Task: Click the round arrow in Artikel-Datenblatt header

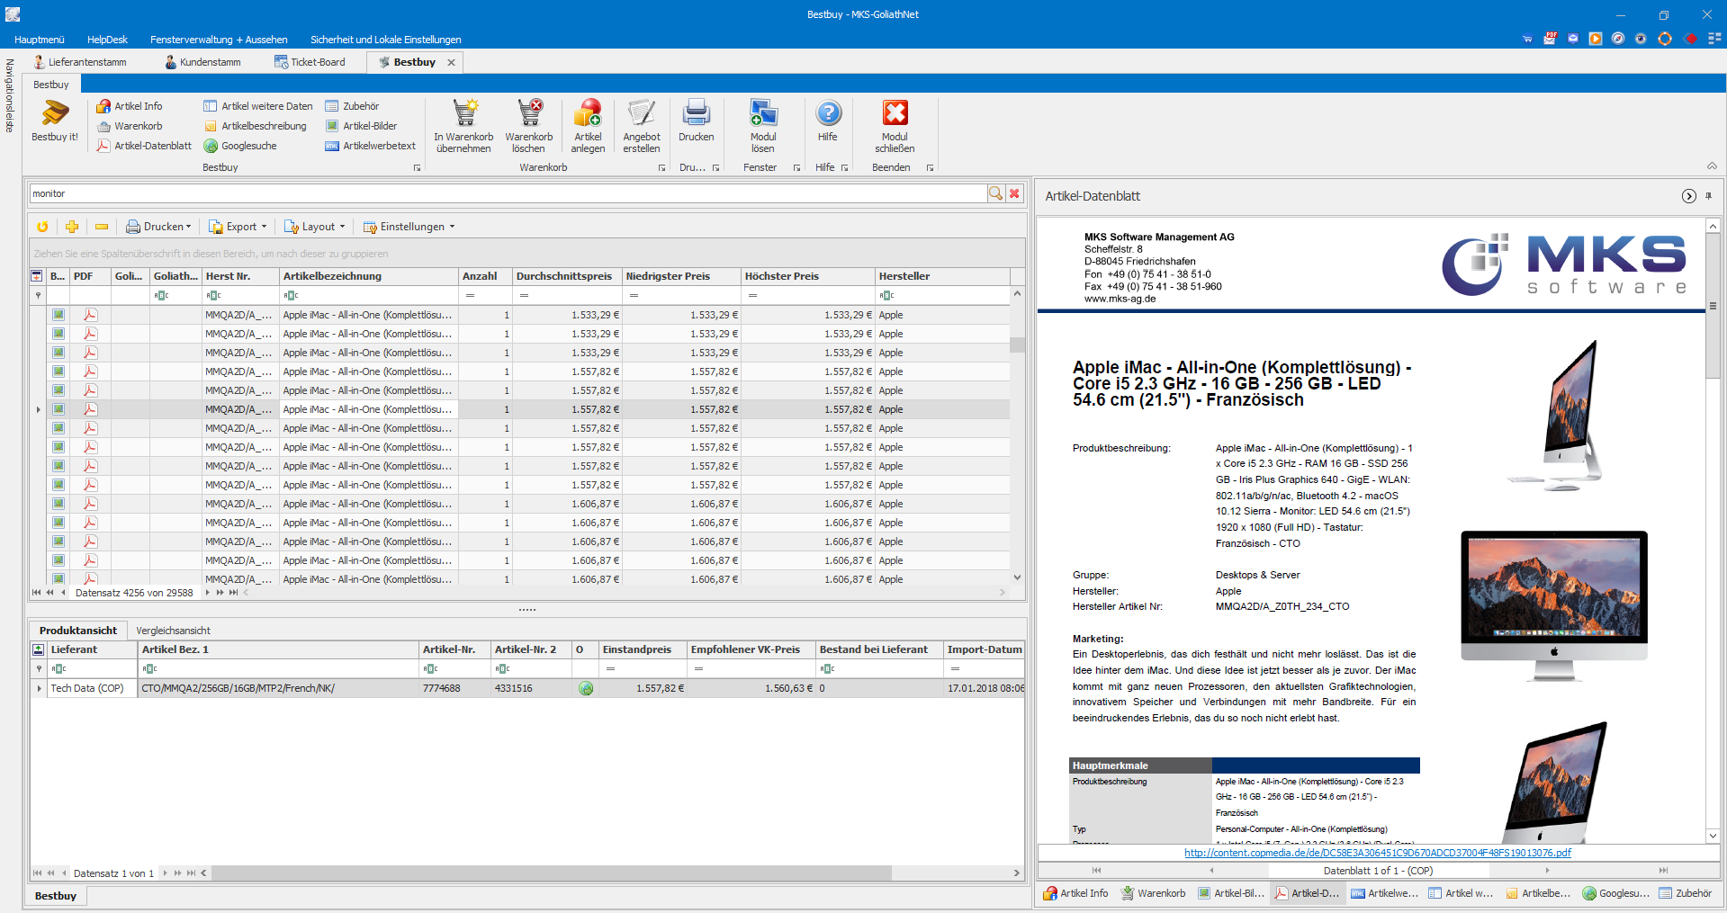Action: pyautogui.click(x=1689, y=196)
